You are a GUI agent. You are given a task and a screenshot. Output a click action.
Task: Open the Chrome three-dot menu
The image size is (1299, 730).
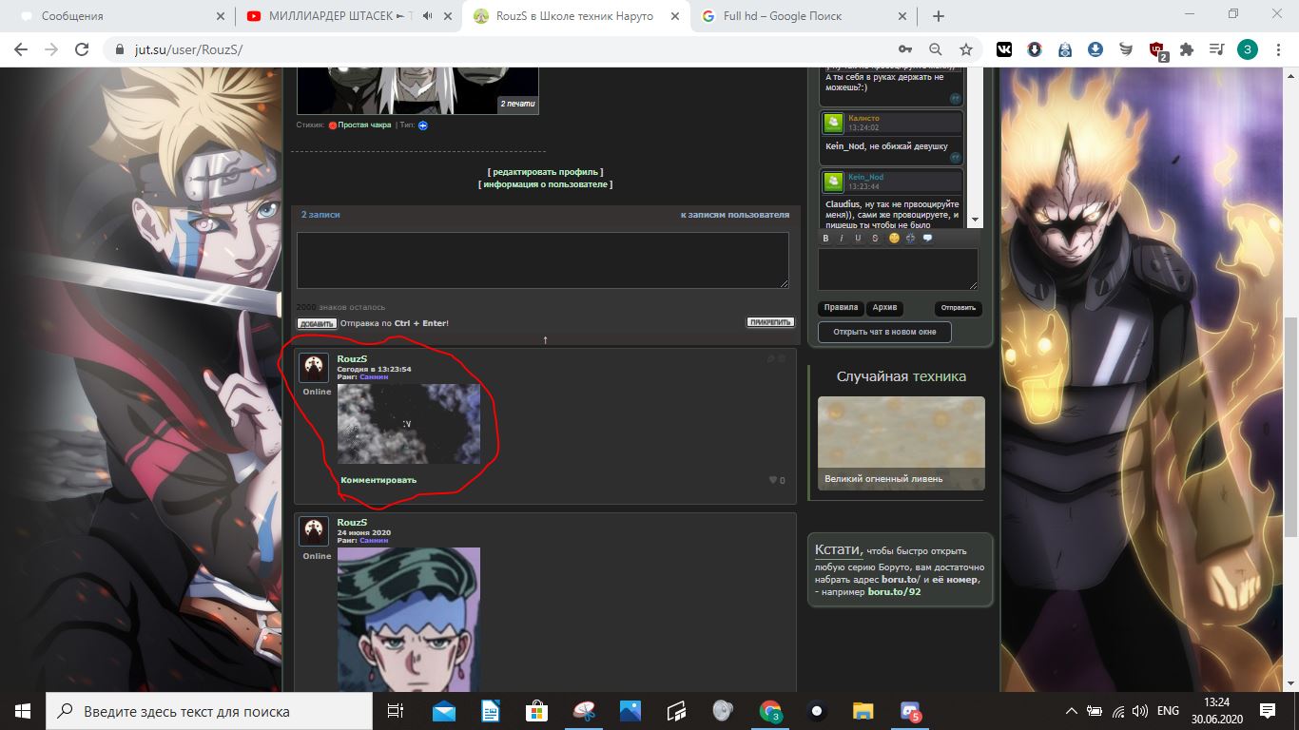coord(1277,49)
